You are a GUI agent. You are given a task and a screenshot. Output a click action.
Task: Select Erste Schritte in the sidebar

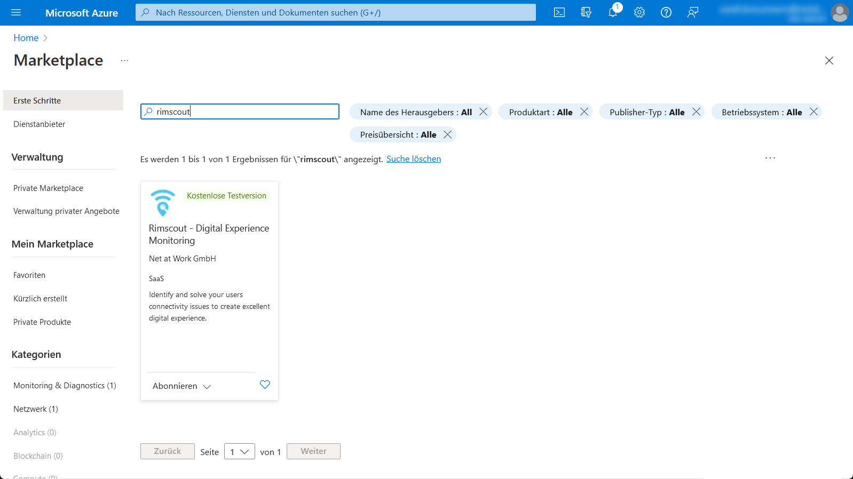pos(63,100)
